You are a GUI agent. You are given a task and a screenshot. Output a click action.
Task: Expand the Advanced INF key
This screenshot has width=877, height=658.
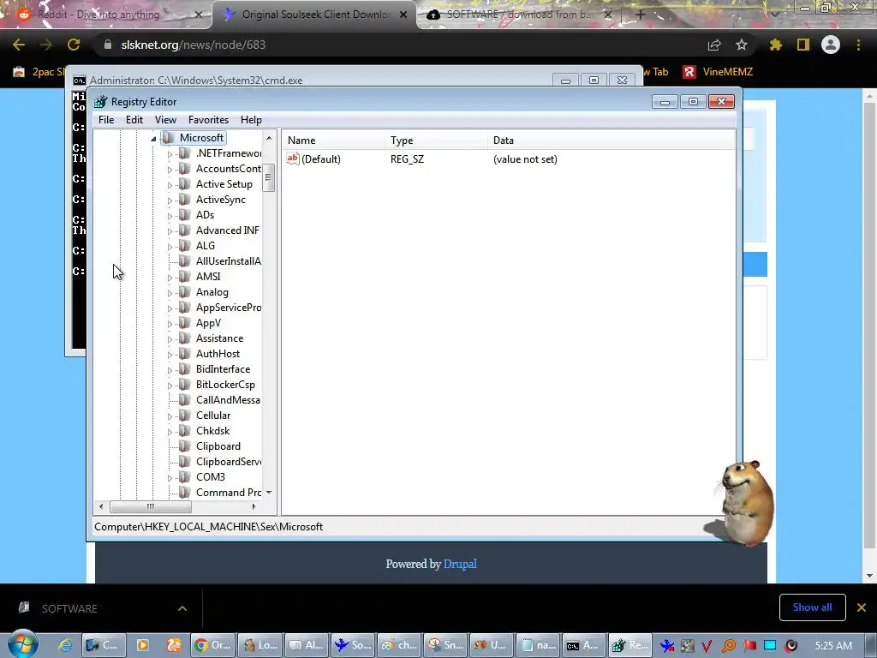[170, 231]
